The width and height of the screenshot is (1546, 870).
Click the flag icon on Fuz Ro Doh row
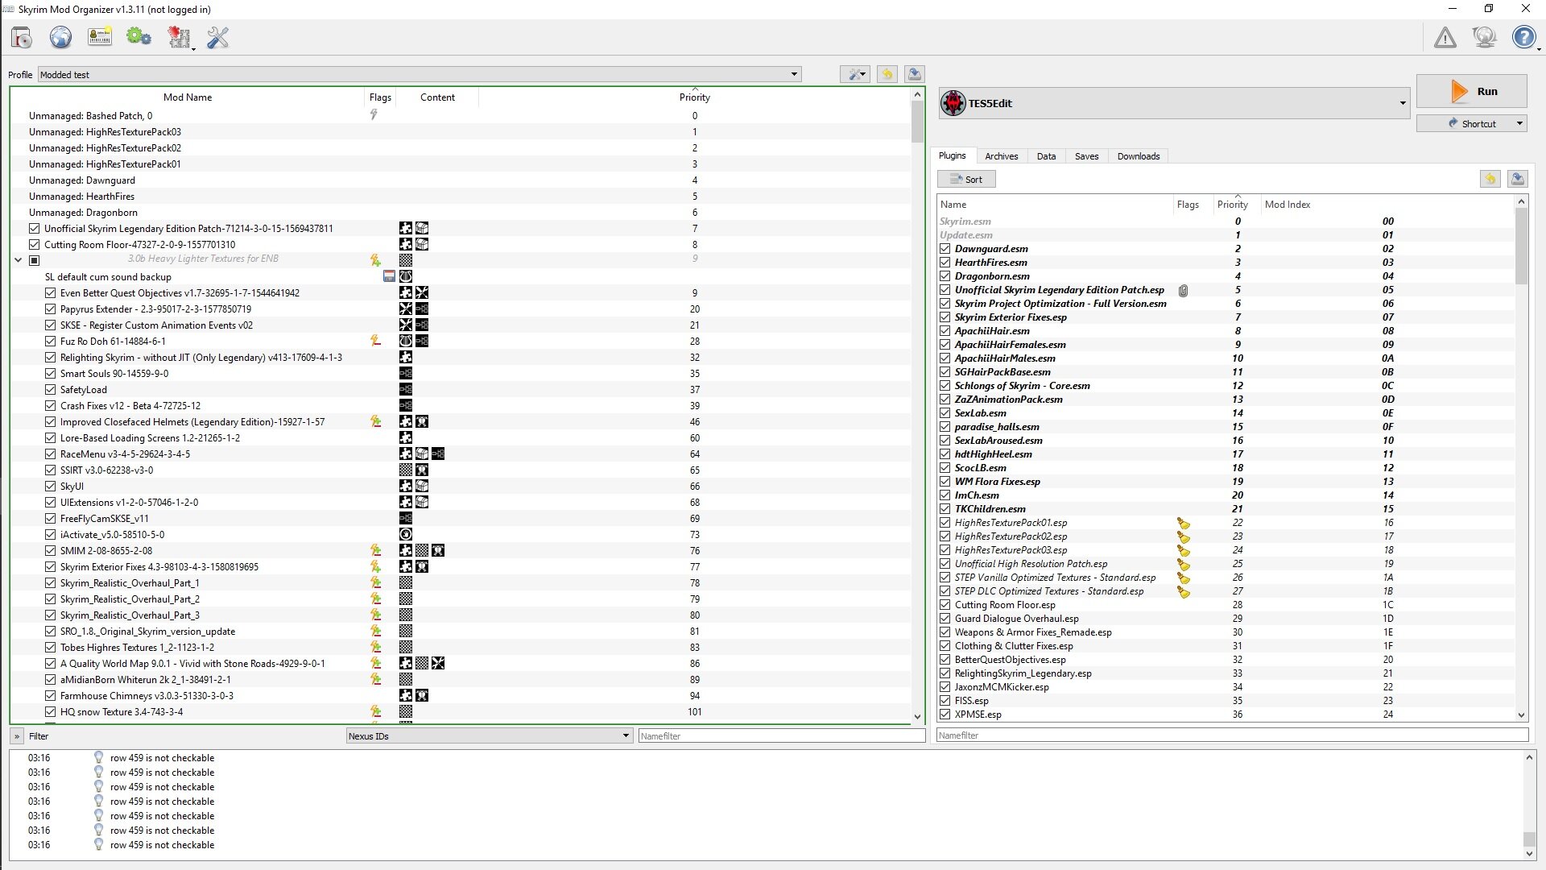click(375, 342)
